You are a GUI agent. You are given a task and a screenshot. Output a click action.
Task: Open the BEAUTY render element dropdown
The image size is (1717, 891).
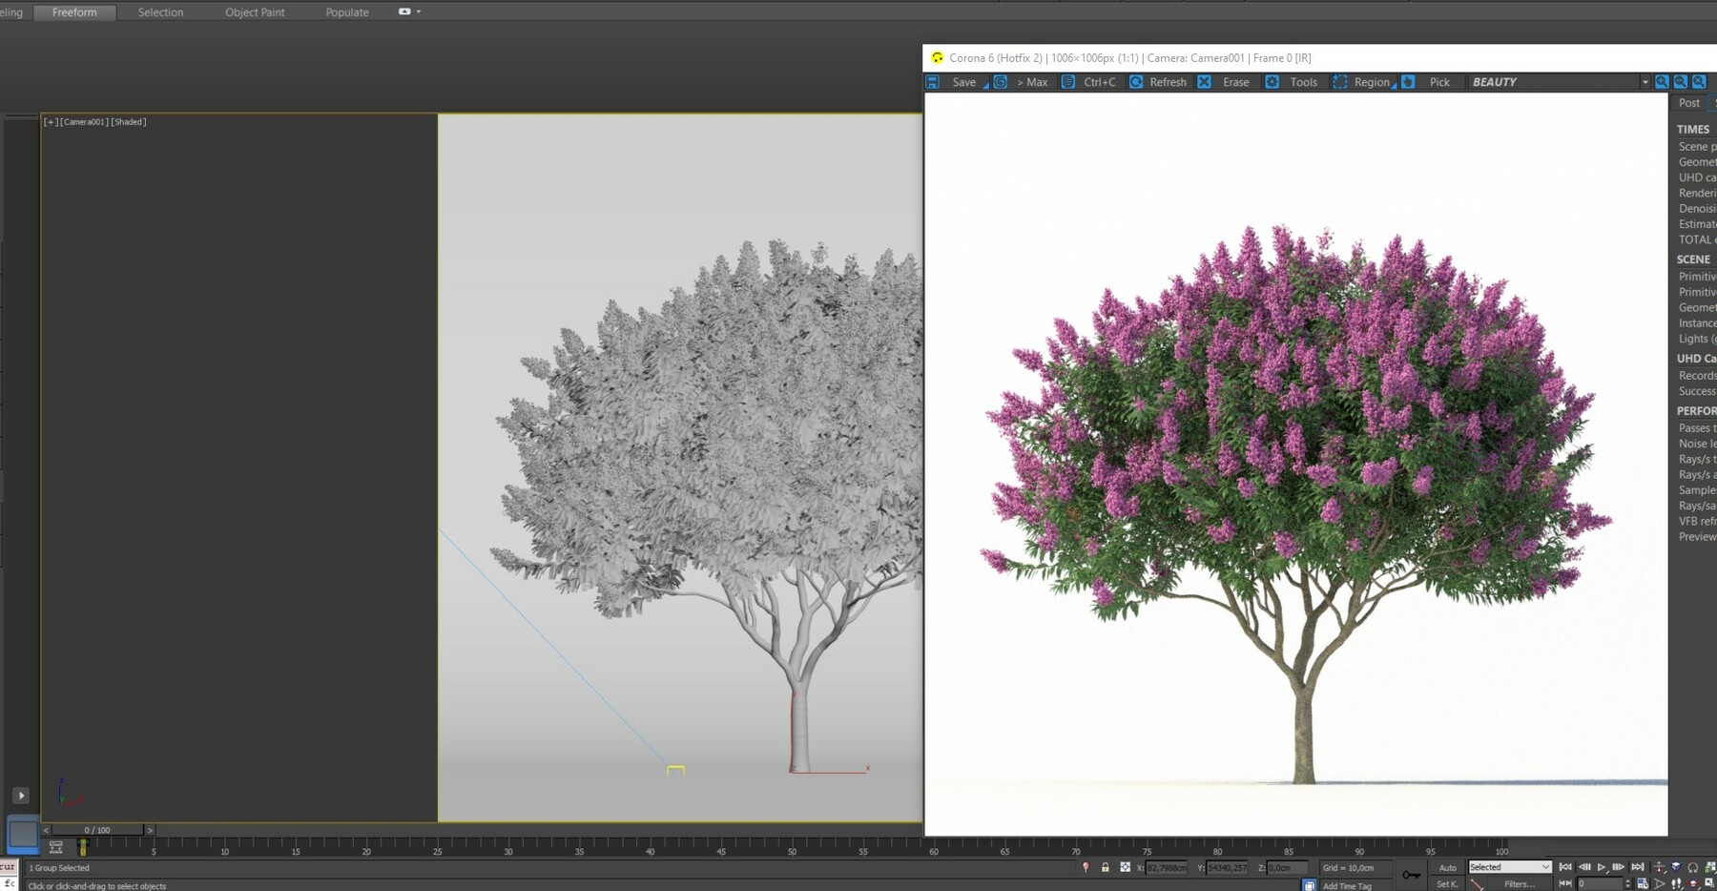1645,82
